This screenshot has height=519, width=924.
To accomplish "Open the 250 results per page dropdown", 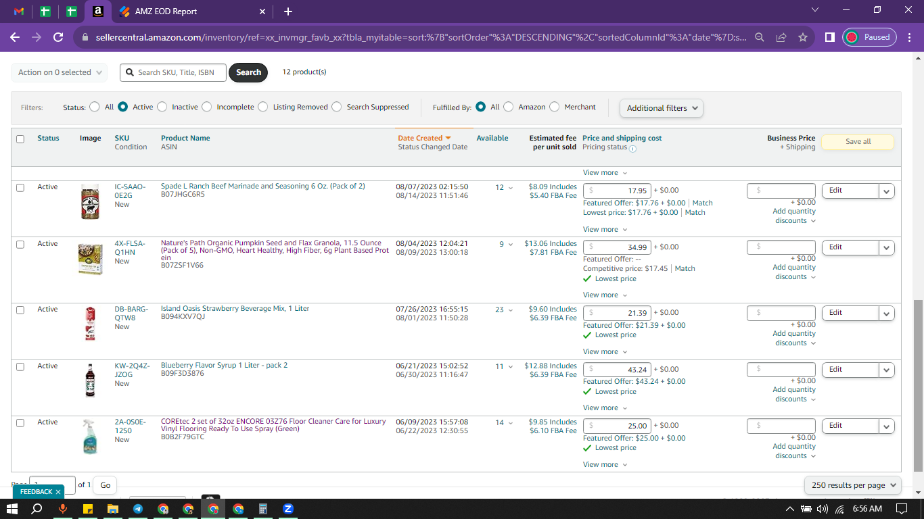I will (x=853, y=485).
